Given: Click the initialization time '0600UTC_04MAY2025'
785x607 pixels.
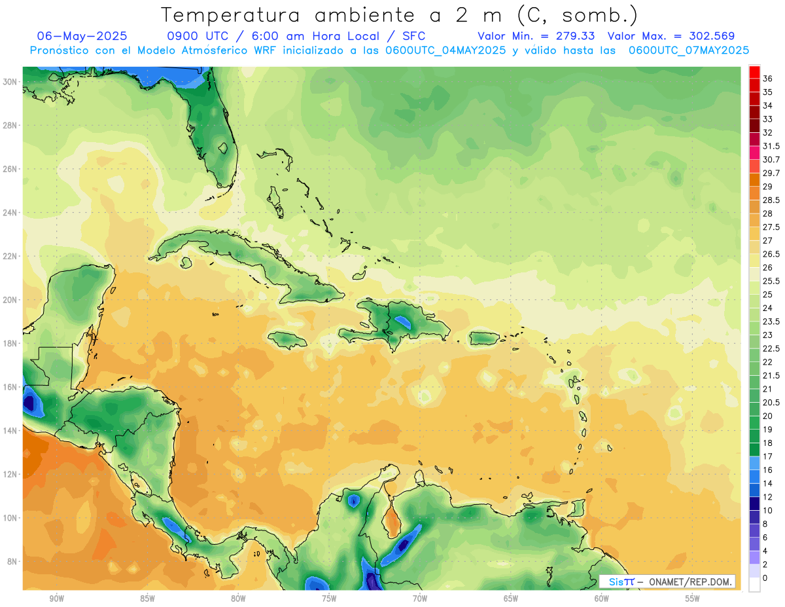Looking at the screenshot, I should [445, 50].
